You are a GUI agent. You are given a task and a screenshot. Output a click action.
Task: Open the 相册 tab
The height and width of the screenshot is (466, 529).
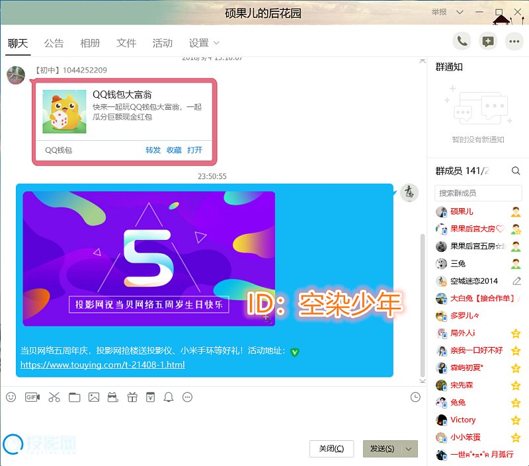90,43
